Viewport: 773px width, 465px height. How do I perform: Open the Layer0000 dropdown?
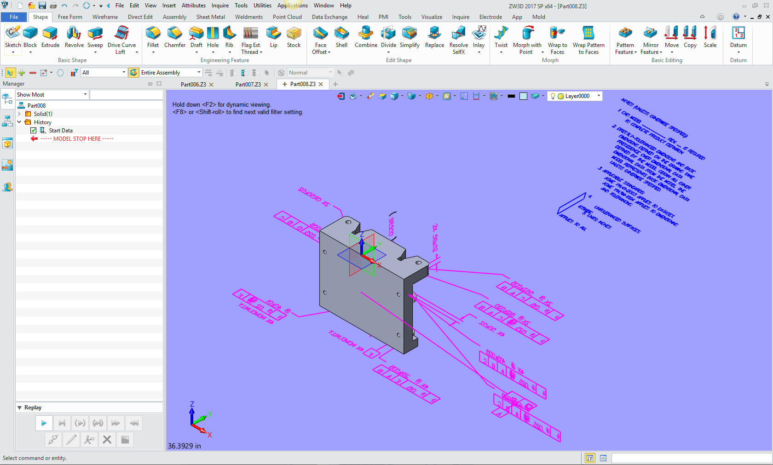click(599, 96)
